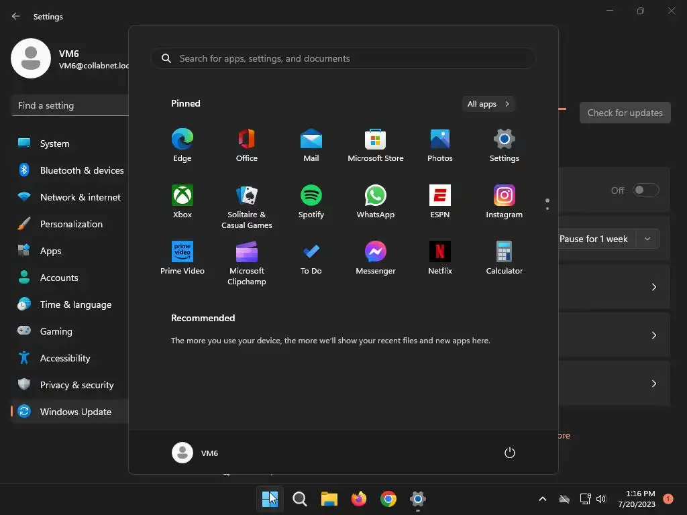
Task: Toggle the Off switch in Windows Update
Action: pyautogui.click(x=646, y=190)
